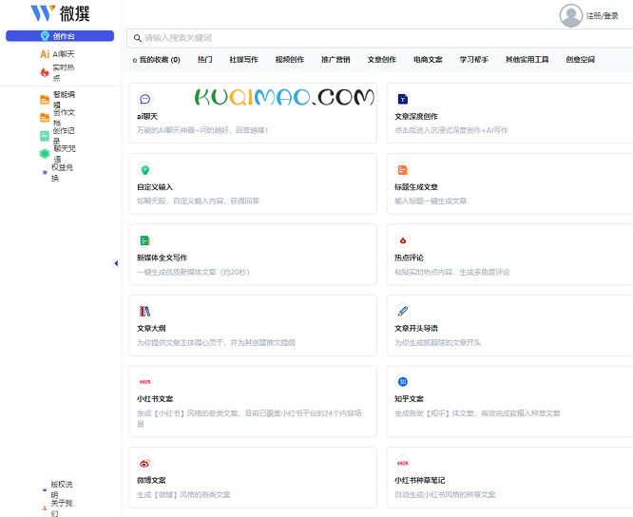Select 我的收藏 (0) tab
The image size is (633, 517).
(x=156, y=60)
